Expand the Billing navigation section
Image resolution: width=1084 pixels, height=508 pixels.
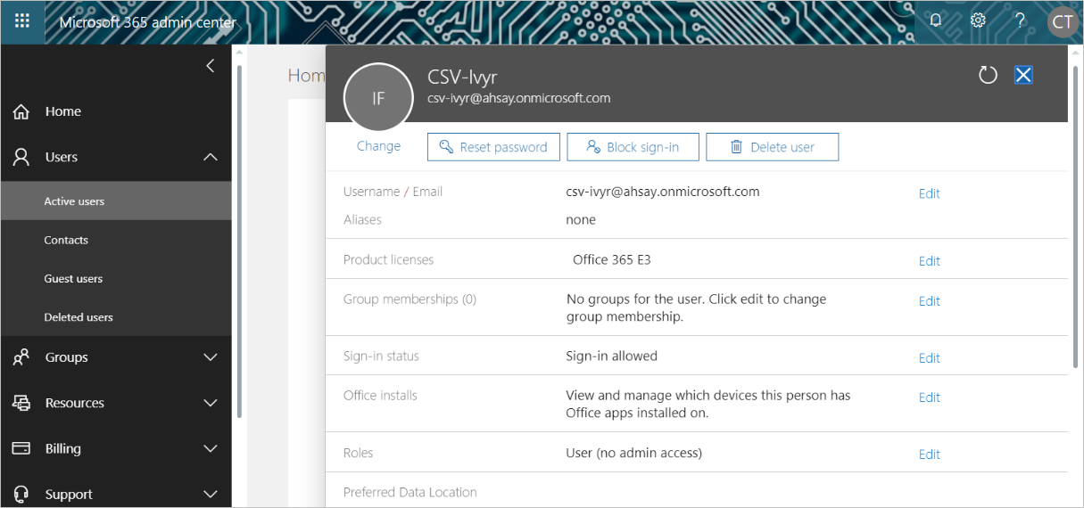(211, 449)
